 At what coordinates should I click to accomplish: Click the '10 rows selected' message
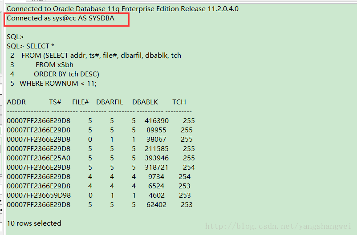[x=34, y=223]
